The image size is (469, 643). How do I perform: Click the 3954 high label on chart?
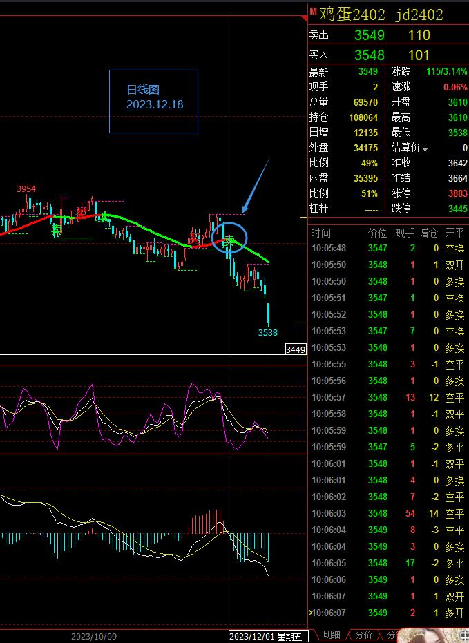26,189
